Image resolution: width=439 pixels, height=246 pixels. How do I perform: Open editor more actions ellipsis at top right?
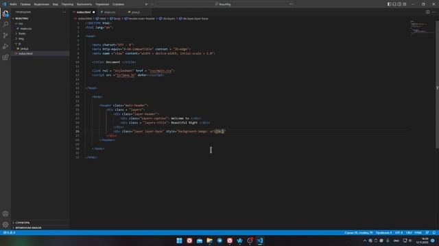[434, 12]
